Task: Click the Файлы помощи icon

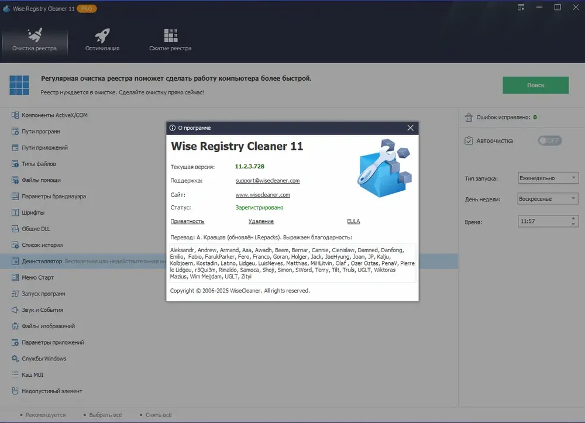Action: 15,180
